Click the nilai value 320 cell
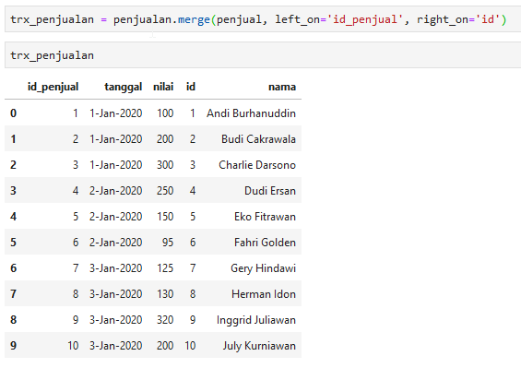Screen dimensions: 521x368 [165, 320]
